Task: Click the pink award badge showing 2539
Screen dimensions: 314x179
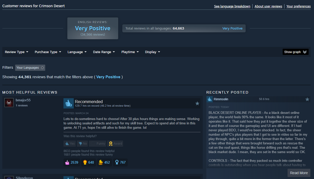Action: pyautogui.click(x=72, y=162)
